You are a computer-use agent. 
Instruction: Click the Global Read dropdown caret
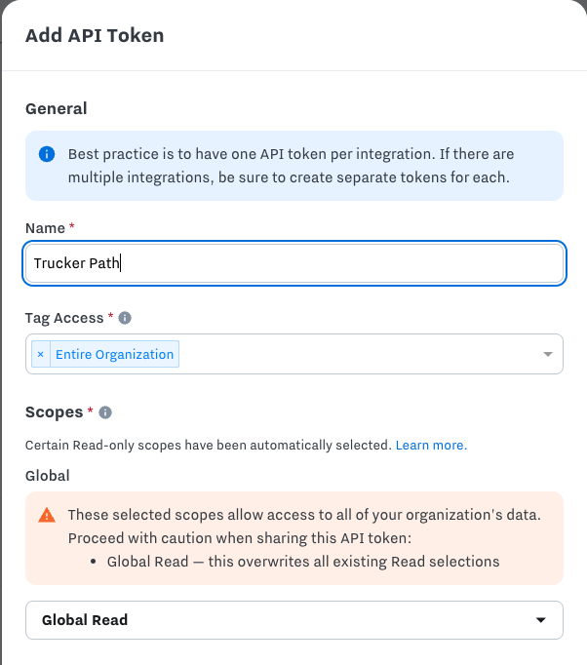(541, 620)
